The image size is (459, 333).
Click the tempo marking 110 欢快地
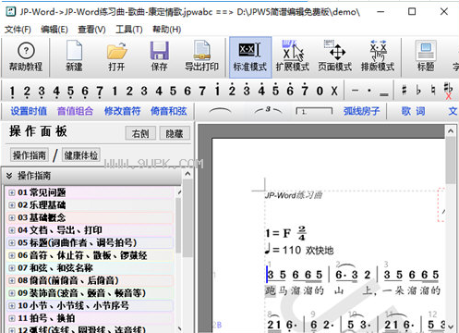[x=299, y=250]
